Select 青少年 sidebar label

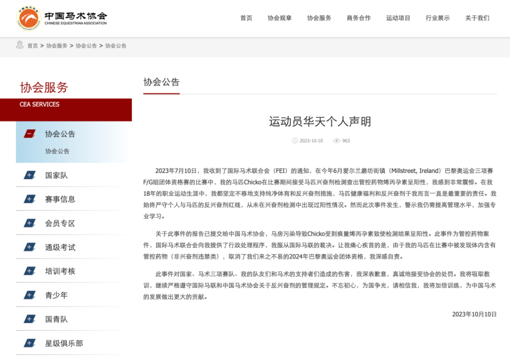coord(56,295)
